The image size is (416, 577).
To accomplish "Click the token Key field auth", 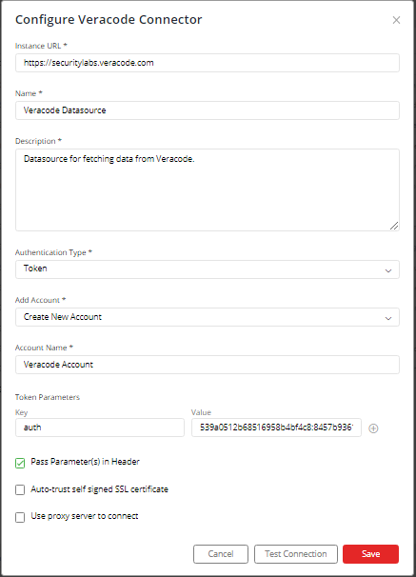I will pos(100,428).
